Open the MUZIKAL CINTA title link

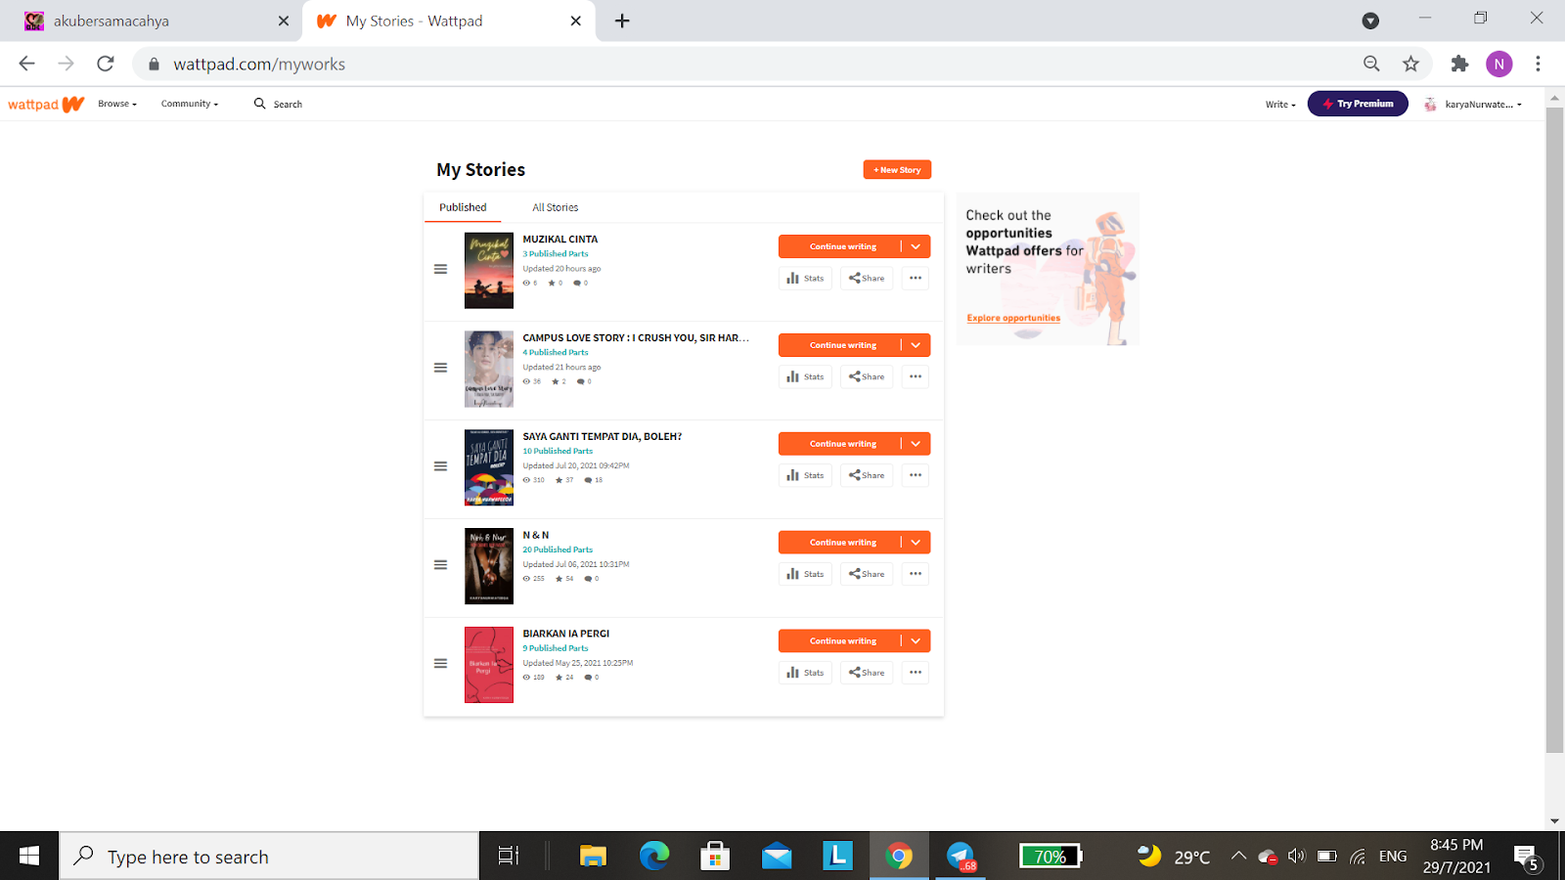559,239
